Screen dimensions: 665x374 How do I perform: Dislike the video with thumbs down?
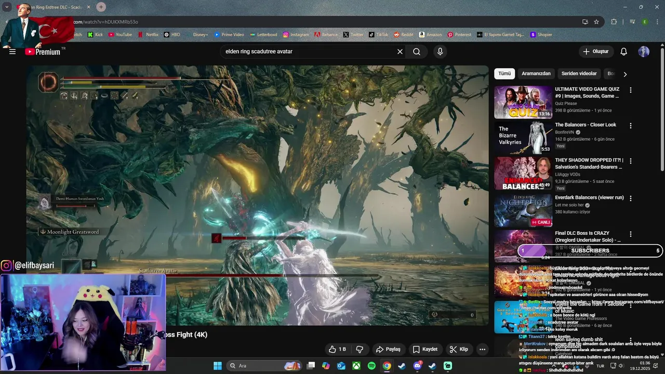point(360,350)
